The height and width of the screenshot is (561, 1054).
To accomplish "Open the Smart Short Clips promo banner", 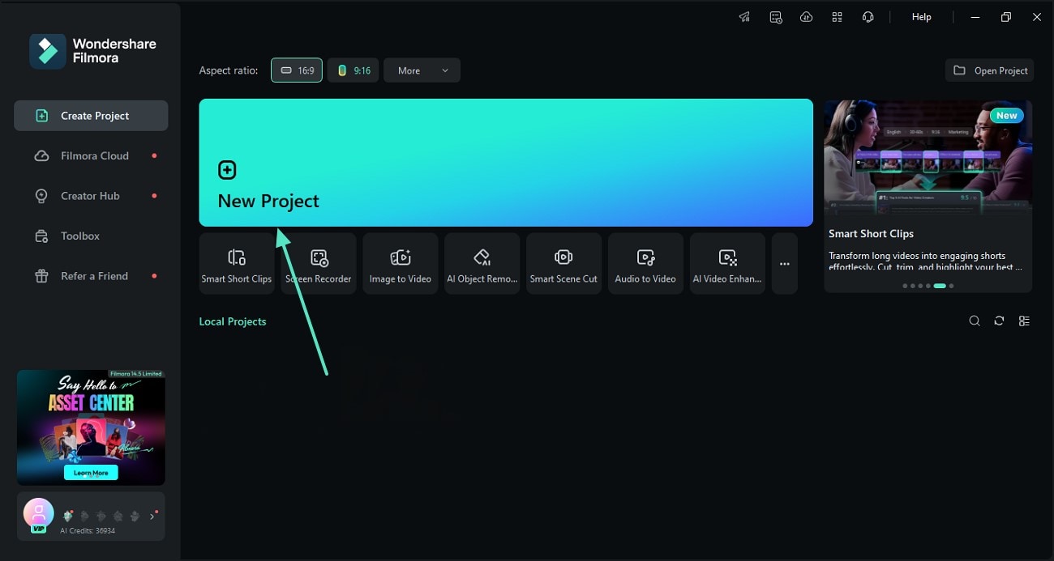I will [928, 196].
